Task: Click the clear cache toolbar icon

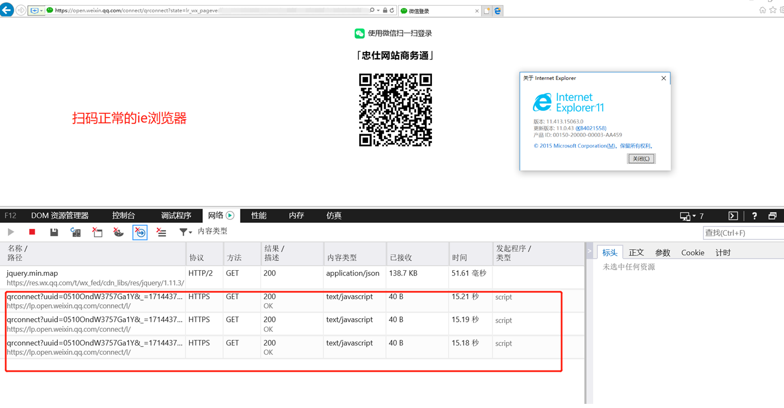Action: click(x=97, y=232)
